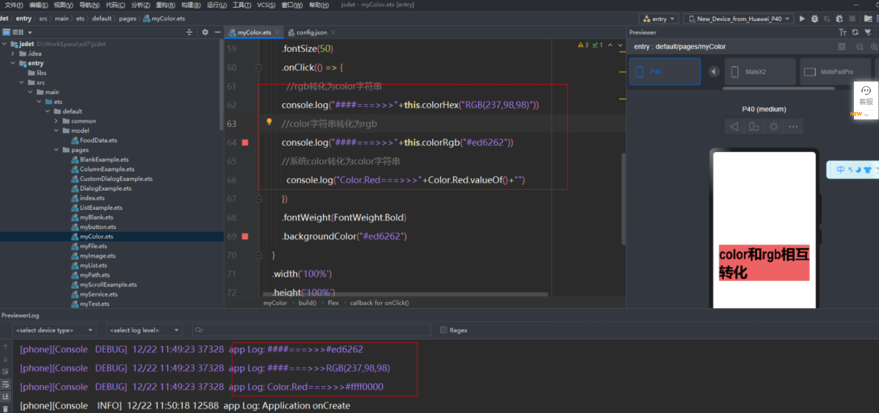Open the 工具(T) menu

coord(242,5)
